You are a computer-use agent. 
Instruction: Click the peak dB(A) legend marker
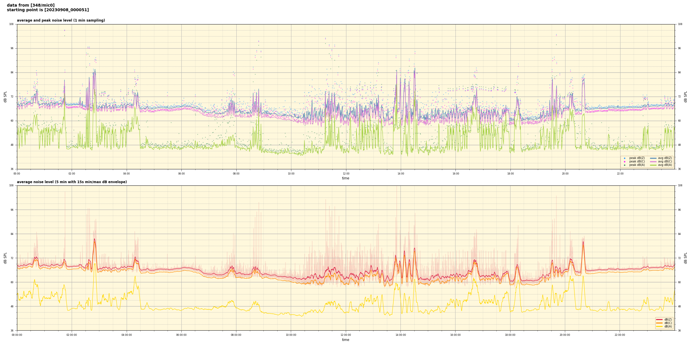[624, 165]
